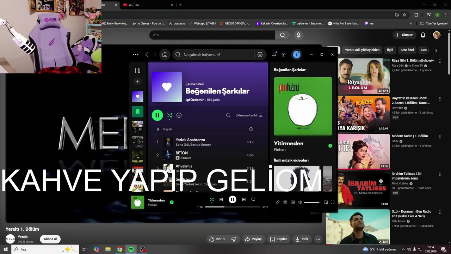
Task: Click YouTube search box 'Ara'
Action: [x=212, y=35]
